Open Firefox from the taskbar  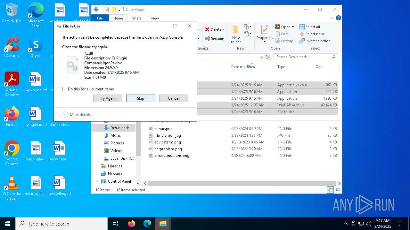132,224
